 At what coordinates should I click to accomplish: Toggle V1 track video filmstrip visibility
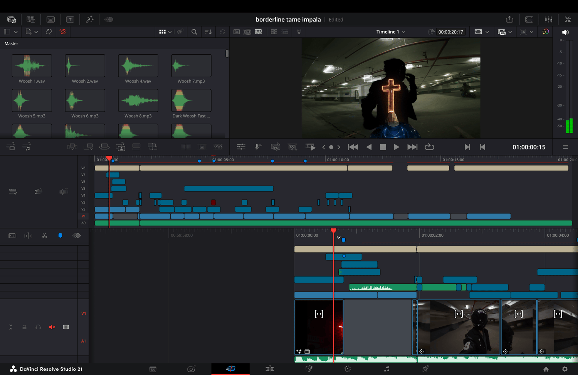[x=66, y=327]
